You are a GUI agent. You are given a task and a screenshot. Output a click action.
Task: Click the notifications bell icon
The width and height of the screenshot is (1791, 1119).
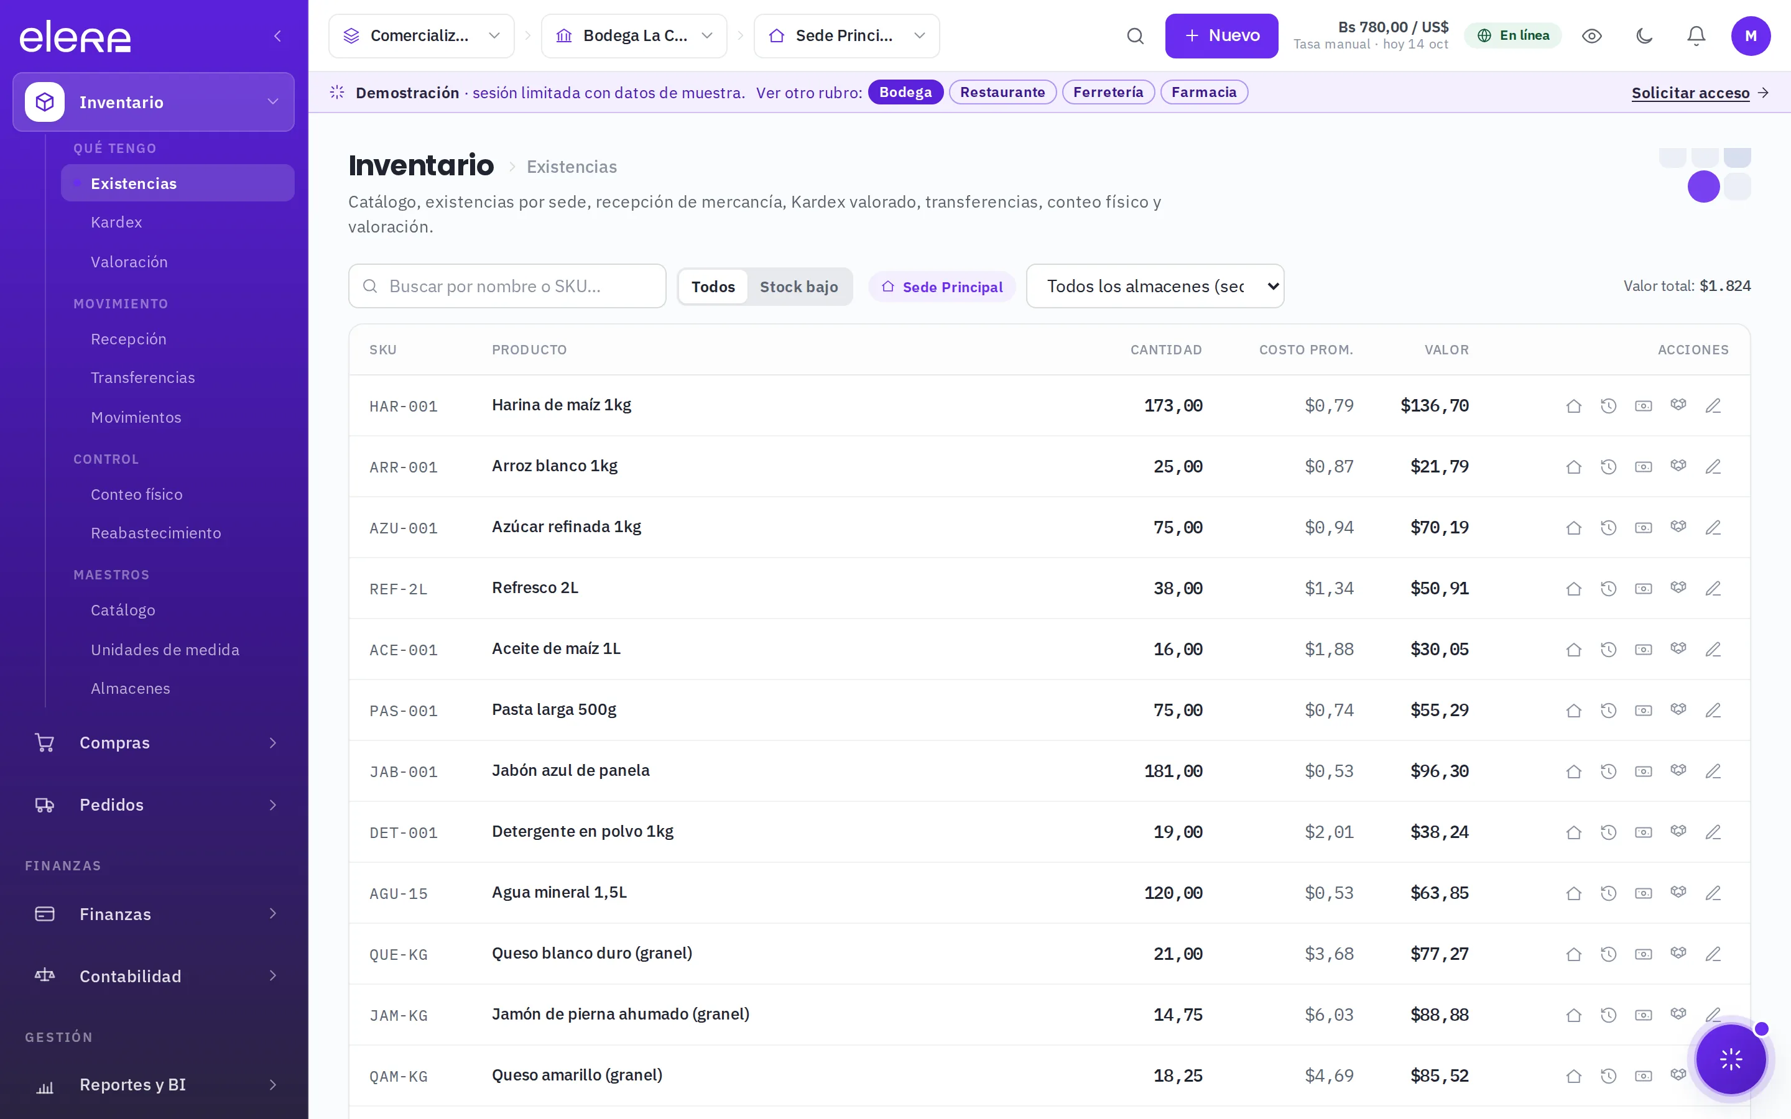tap(1695, 35)
